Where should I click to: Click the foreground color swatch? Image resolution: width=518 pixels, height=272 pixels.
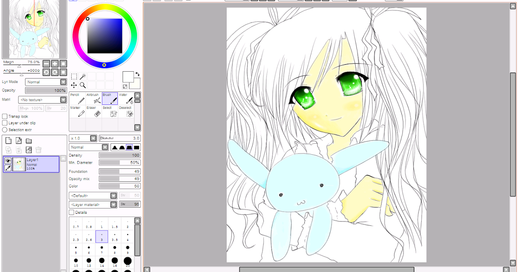coord(128,77)
